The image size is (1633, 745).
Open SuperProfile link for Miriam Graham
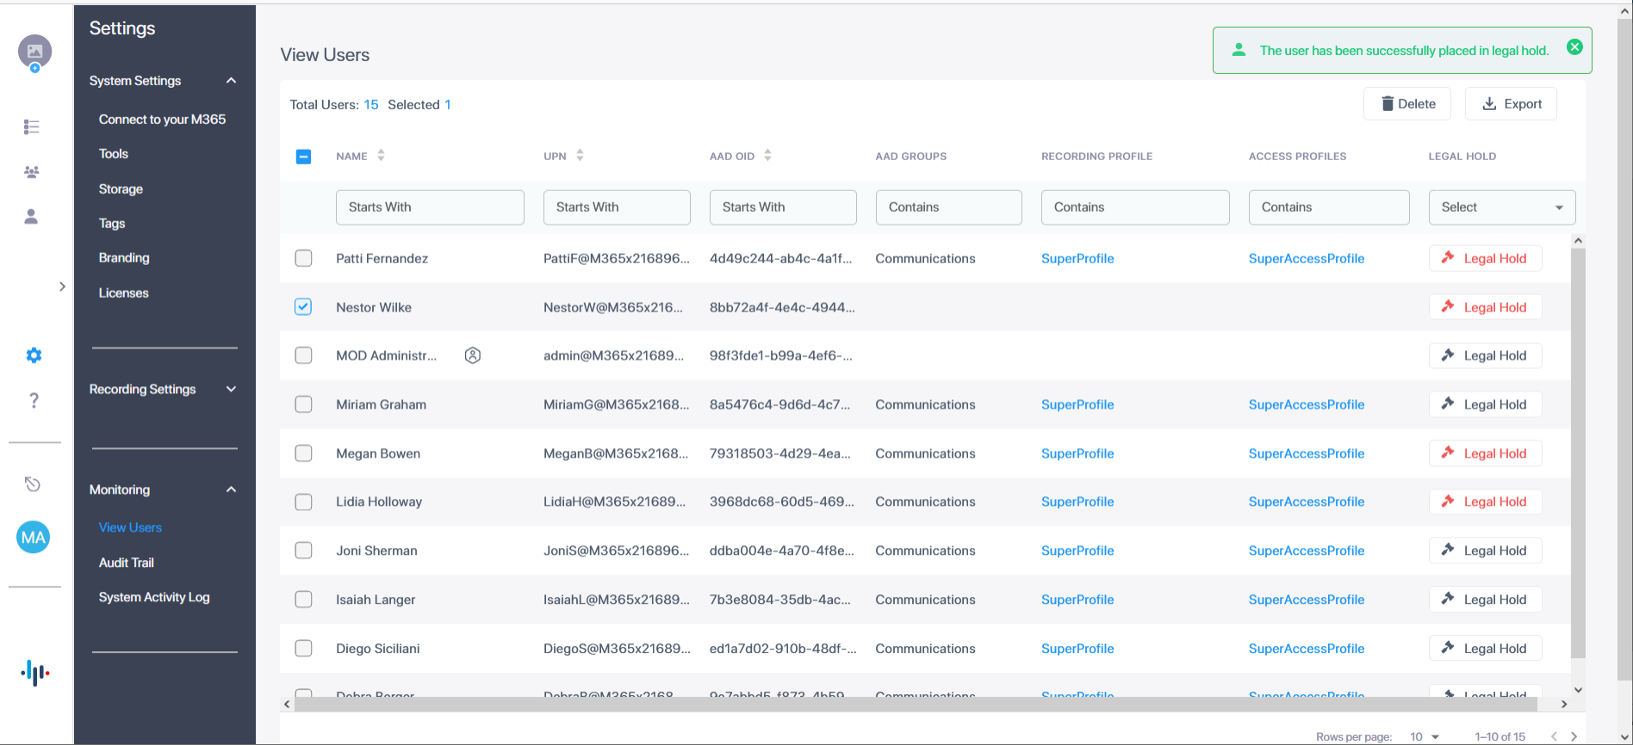coord(1077,404)
